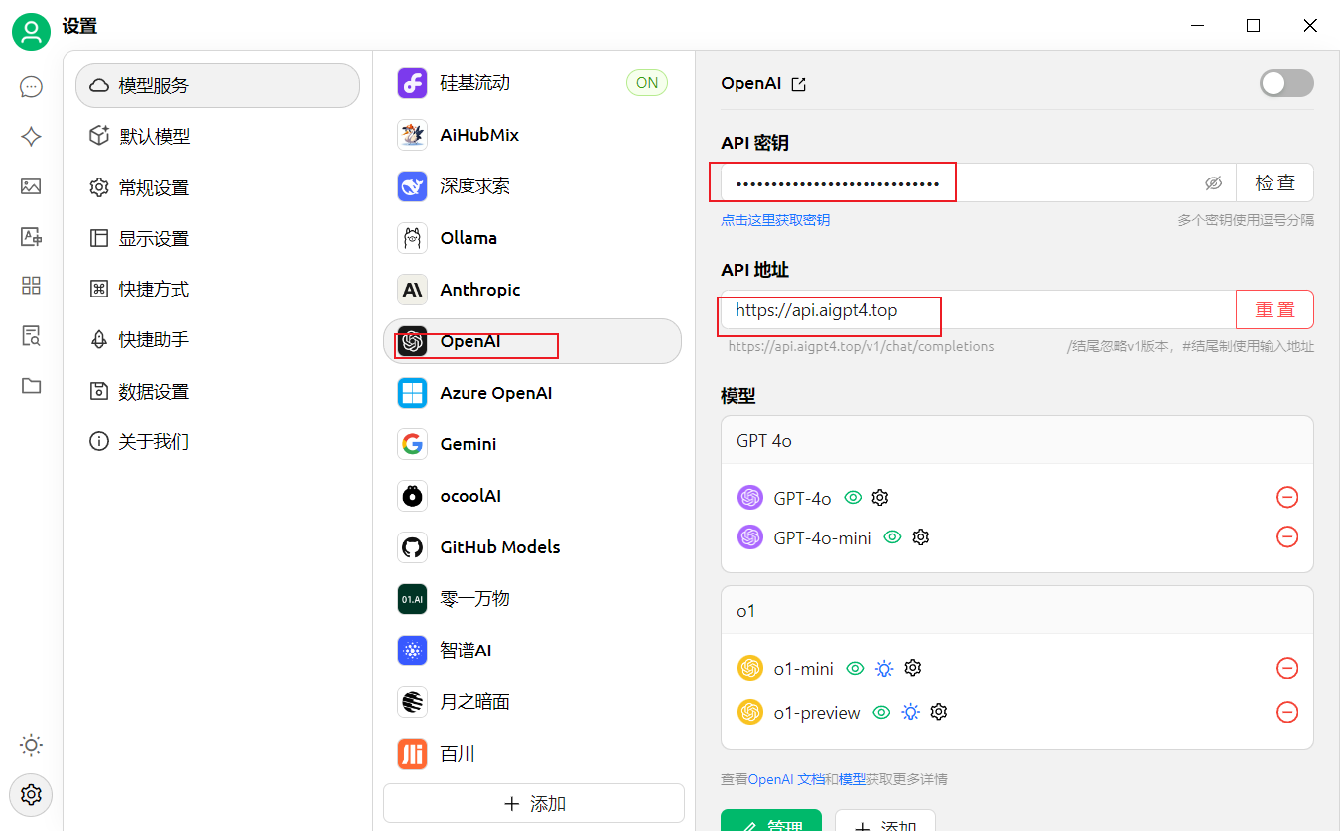Open the mini apps grid icon

pyautogui.click(x=31, y=286)
